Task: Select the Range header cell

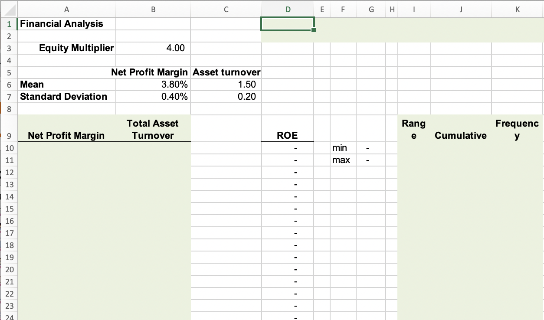Action: pos(413,129)
